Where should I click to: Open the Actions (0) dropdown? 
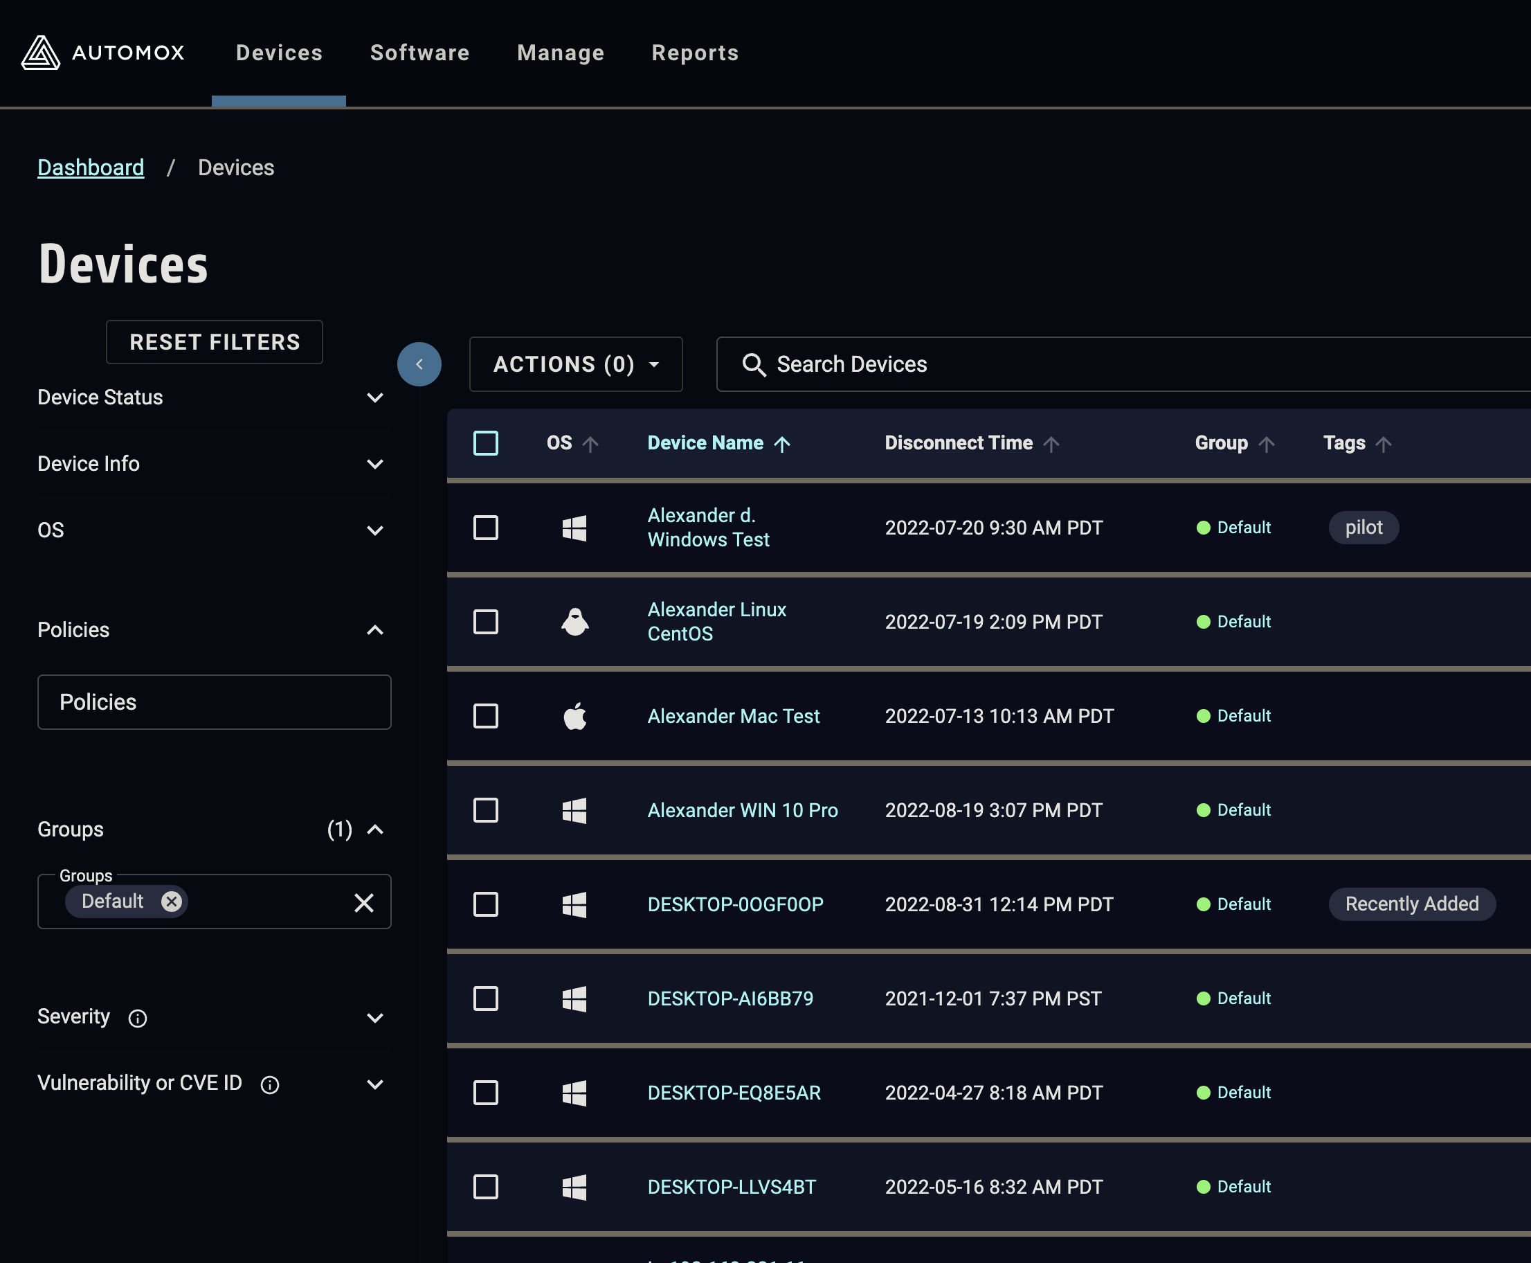pyautogui.click(x=576, y=364)
